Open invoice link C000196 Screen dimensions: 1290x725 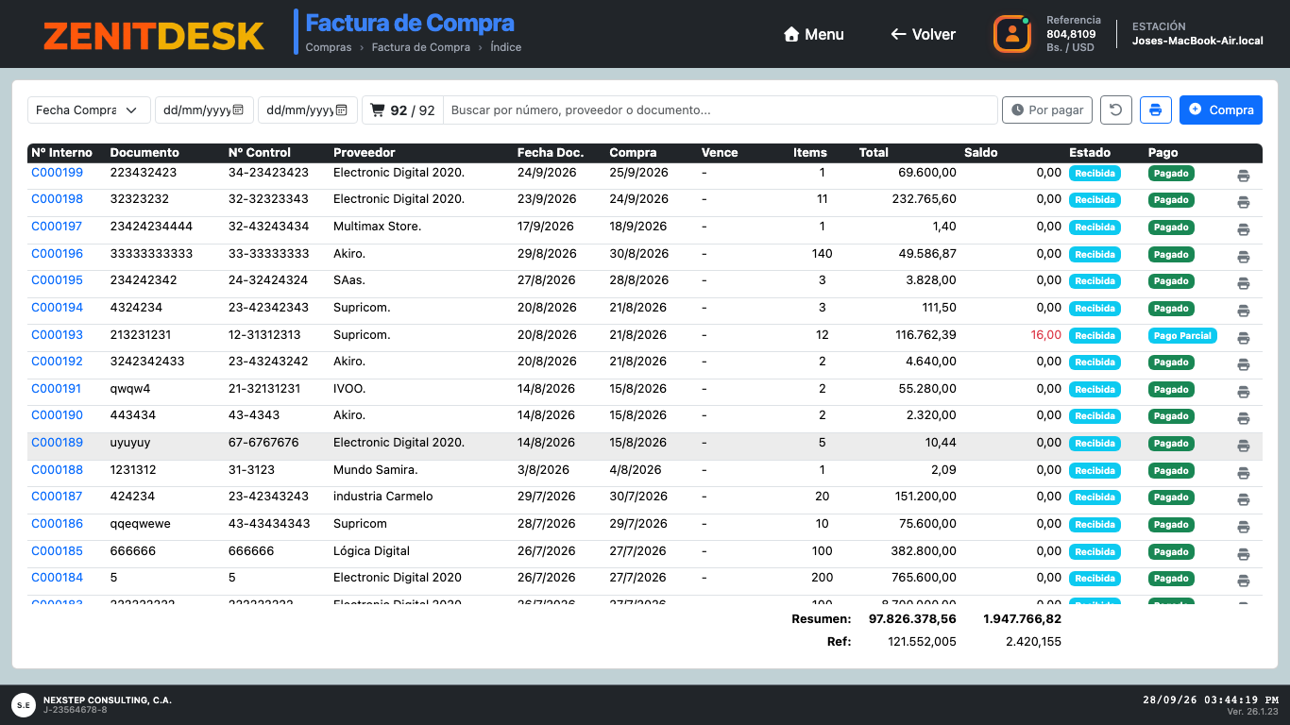coord(57,254)
